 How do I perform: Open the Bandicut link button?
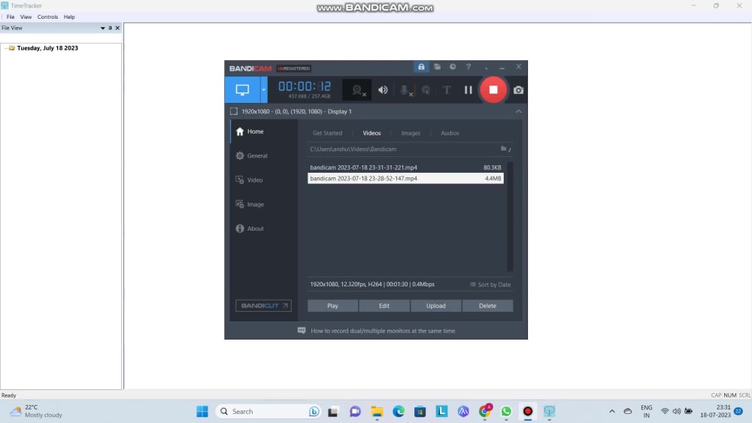point(263,306)
